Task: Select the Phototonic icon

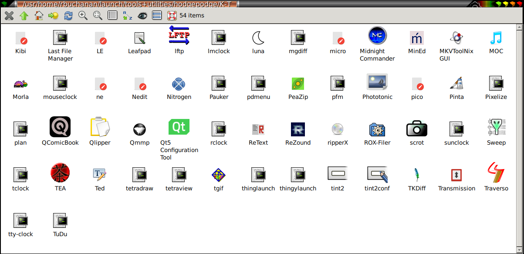Action: [377, 82]
